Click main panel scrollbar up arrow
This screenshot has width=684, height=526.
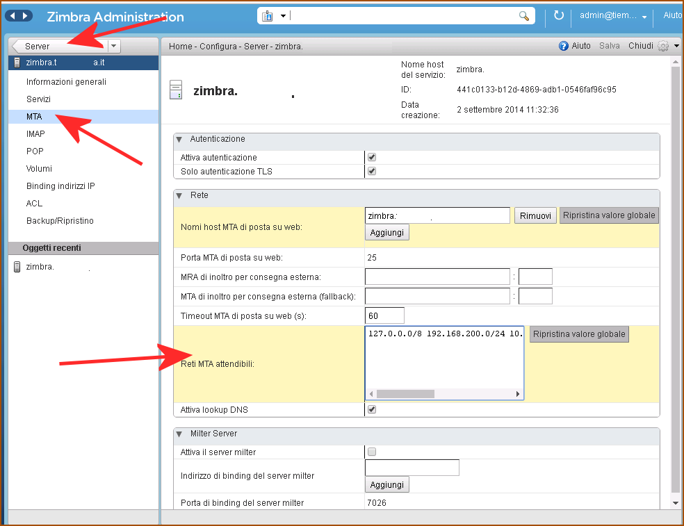(676, 62)
